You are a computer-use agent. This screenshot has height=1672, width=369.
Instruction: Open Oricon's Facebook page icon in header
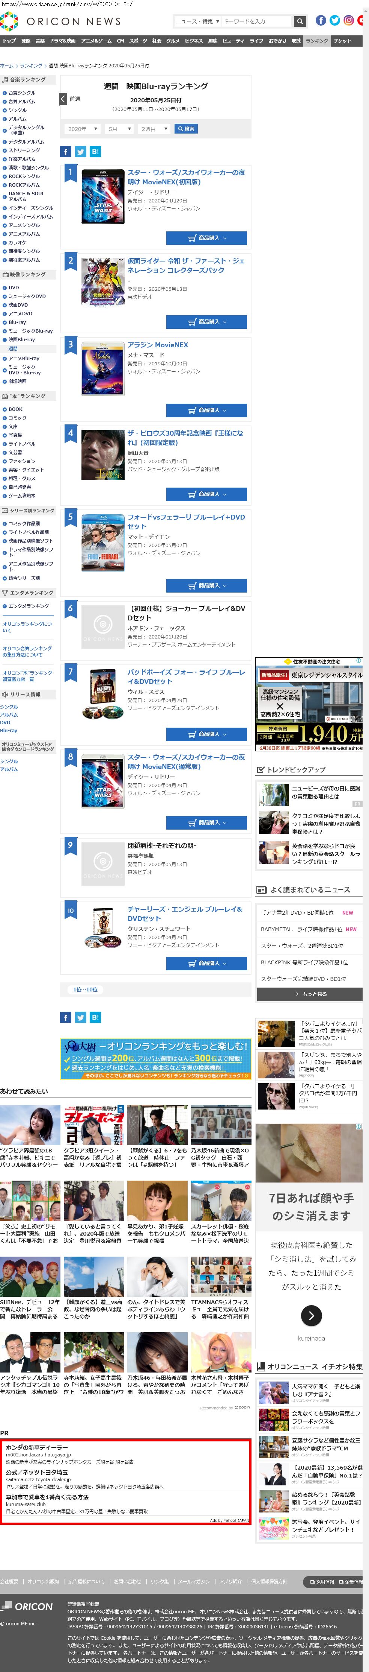pyautogui.click(x=321, y=20)
